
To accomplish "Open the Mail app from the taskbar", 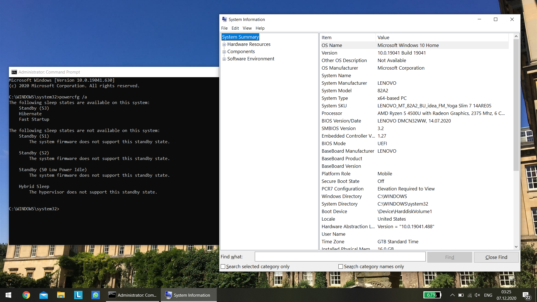I will click(x=44, y=295).
